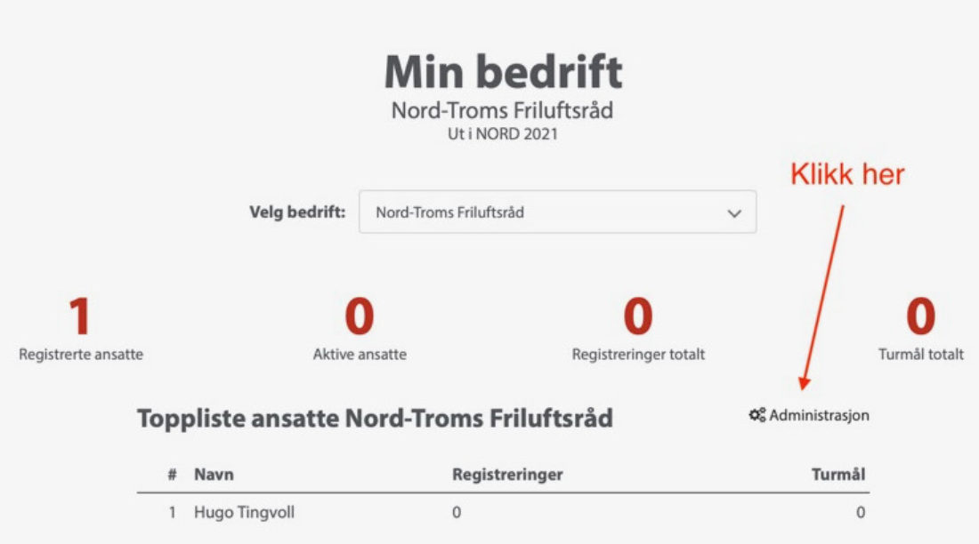The height and width of the screenshot is (544, 979).
Task: Click the Administrasjon gear icon
Action: pyautogui.click(x=757, y=415)
